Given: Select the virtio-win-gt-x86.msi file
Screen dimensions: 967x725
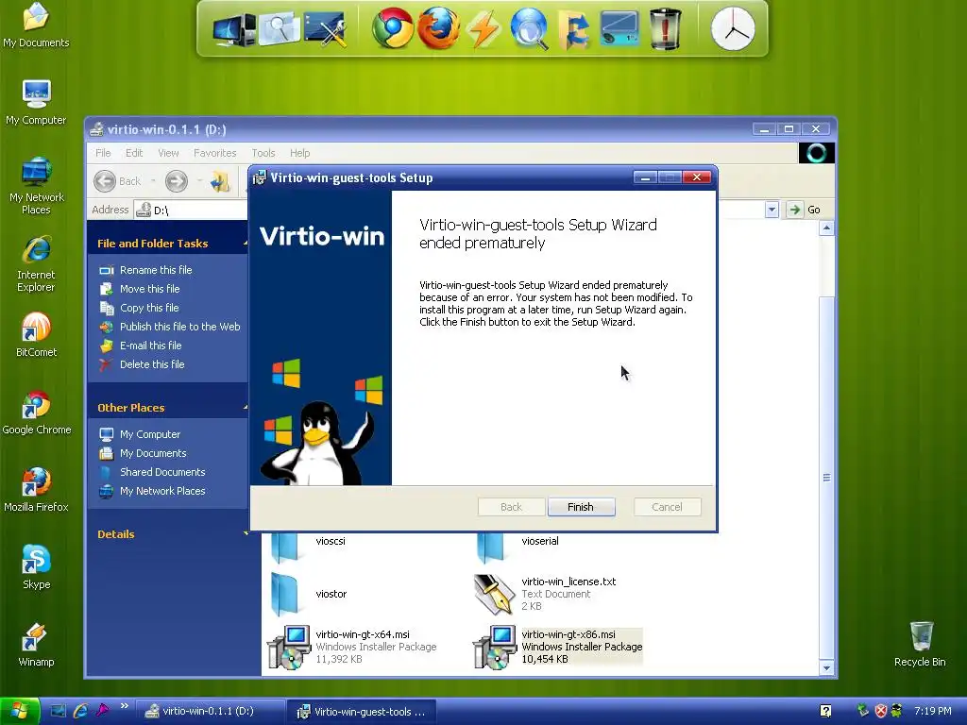Looking at the screenshot, I should tap(558, 647).
